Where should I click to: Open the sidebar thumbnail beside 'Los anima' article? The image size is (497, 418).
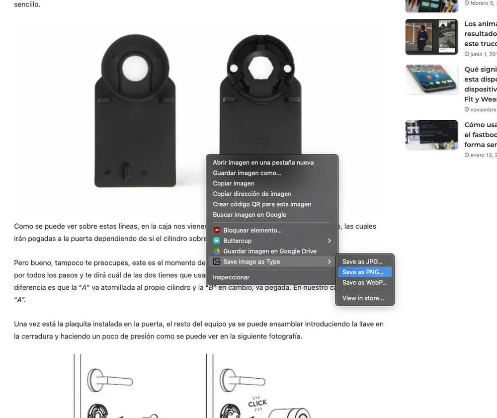pos(431,37)
